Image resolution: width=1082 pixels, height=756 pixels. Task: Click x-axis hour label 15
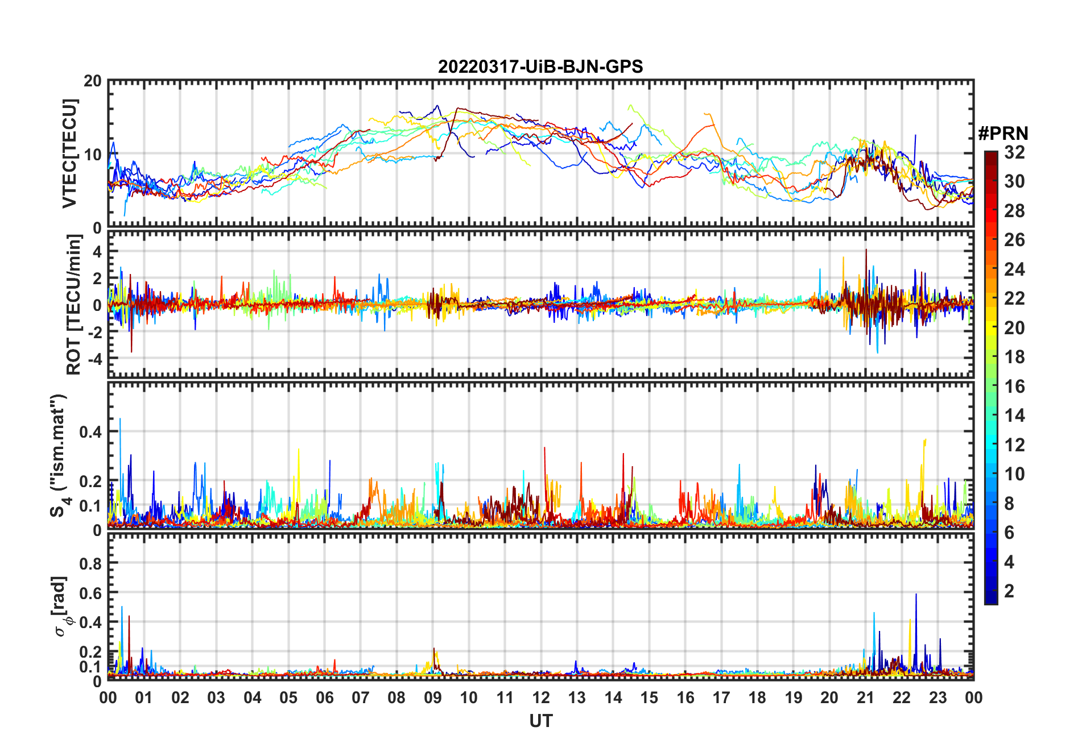click(x=649, y=697)
